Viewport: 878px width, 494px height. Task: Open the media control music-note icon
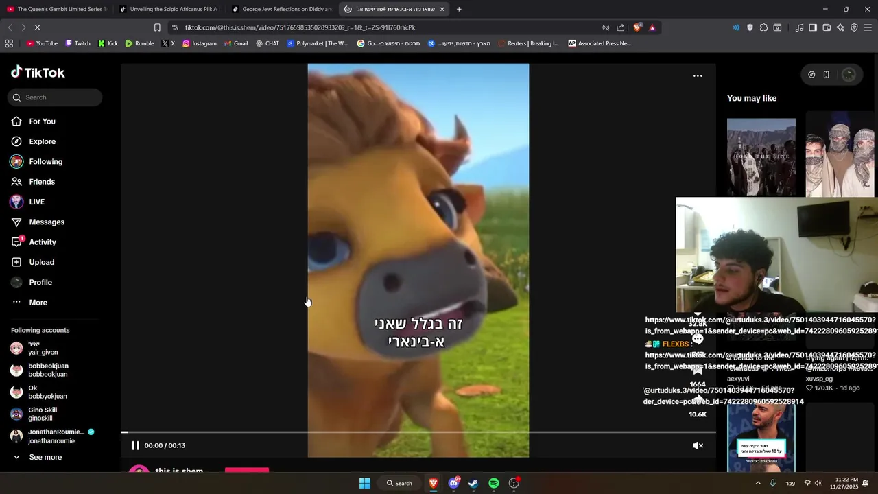coord(799,27)
